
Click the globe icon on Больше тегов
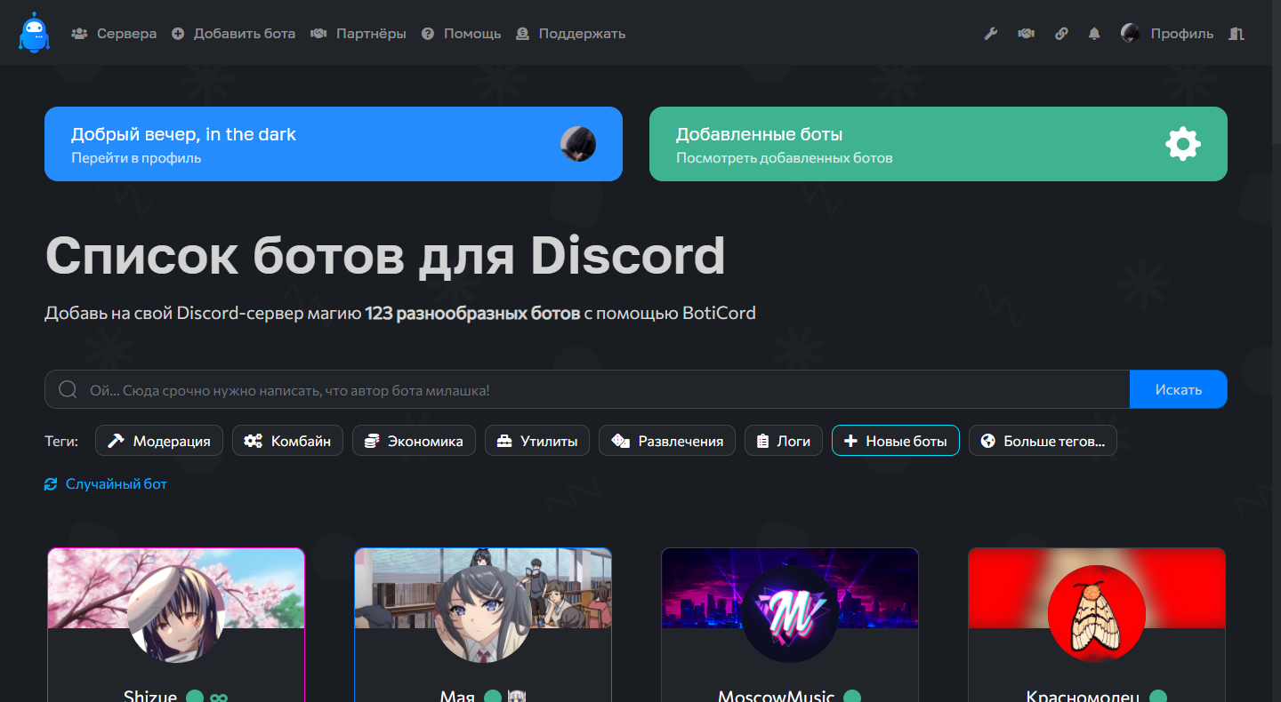[x=987, y=441]
